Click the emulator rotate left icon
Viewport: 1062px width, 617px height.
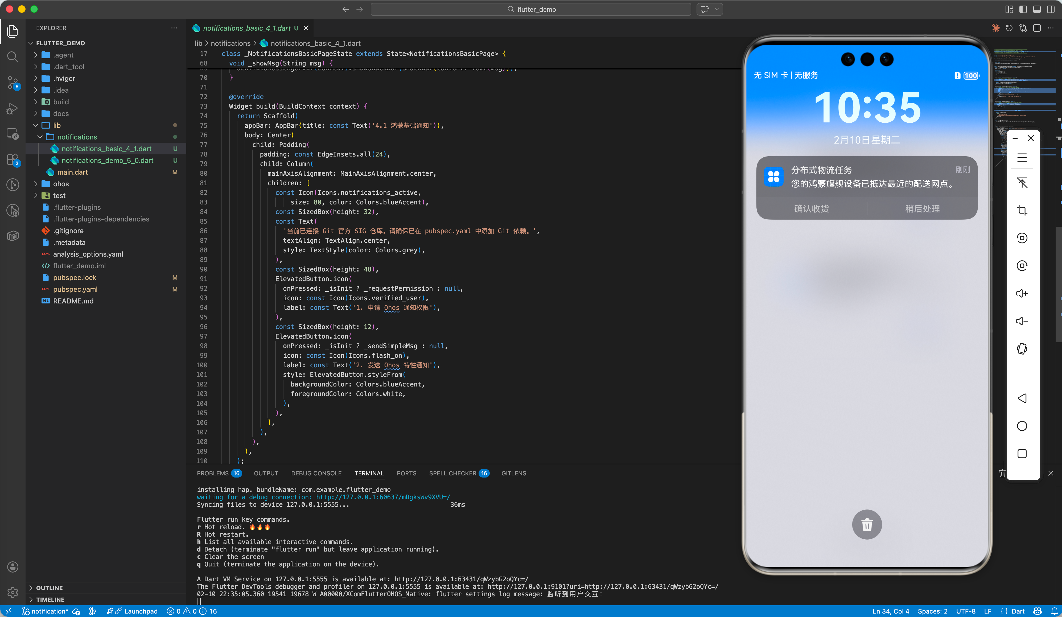pos(1022,238)
